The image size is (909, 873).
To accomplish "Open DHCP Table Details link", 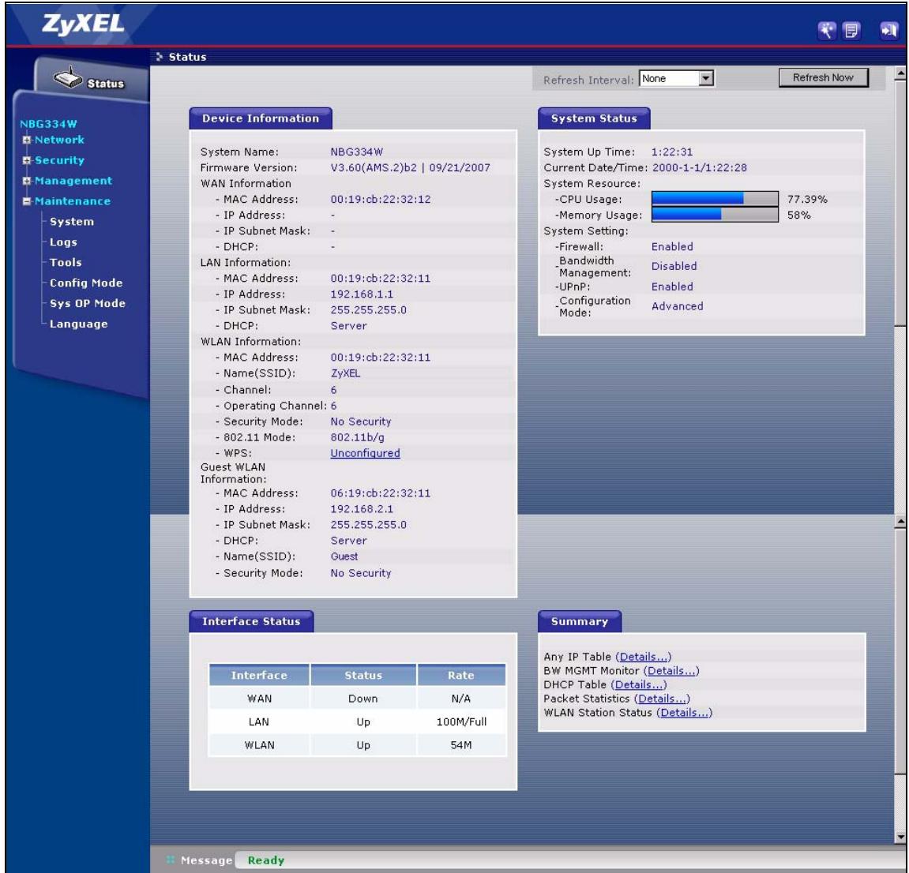I will point(639,684).
